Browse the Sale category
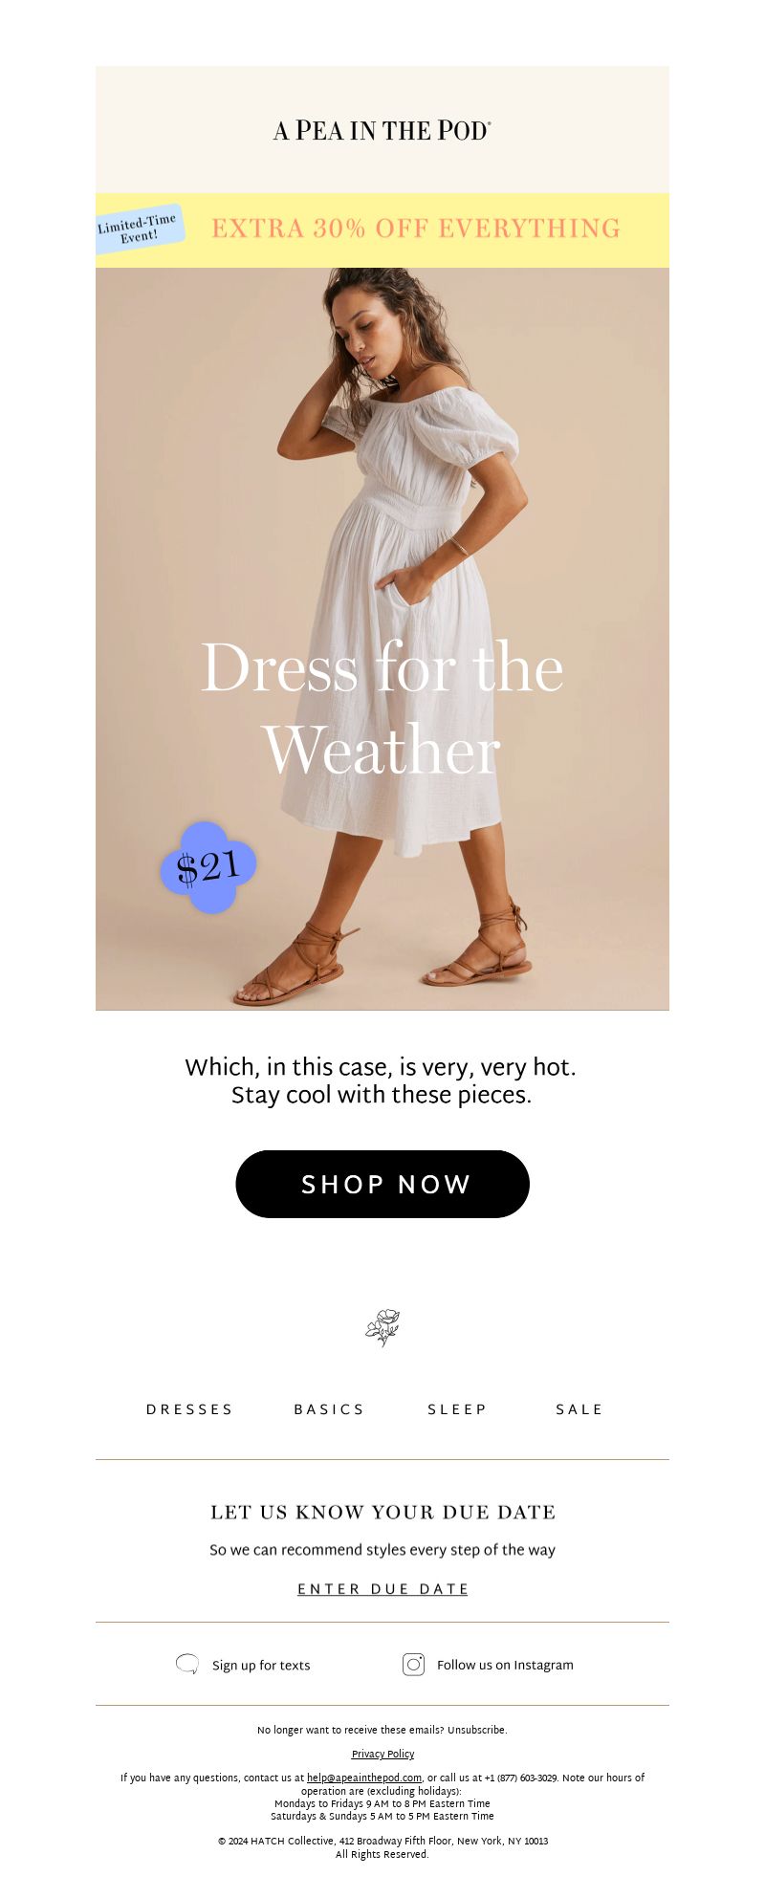The image size is (765, 1898). point(579,1409)
